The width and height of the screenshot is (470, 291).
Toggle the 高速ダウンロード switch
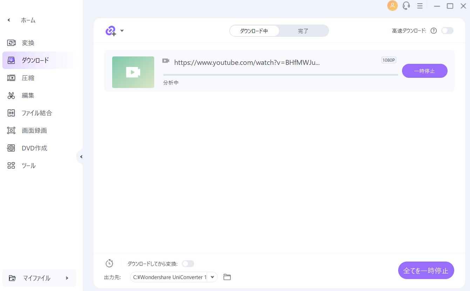pyautogui.click(x=447, y=31)
